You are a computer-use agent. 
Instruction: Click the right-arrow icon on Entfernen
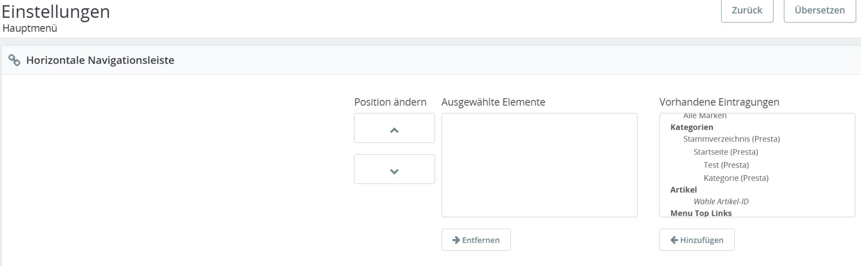tap(456, 240)
